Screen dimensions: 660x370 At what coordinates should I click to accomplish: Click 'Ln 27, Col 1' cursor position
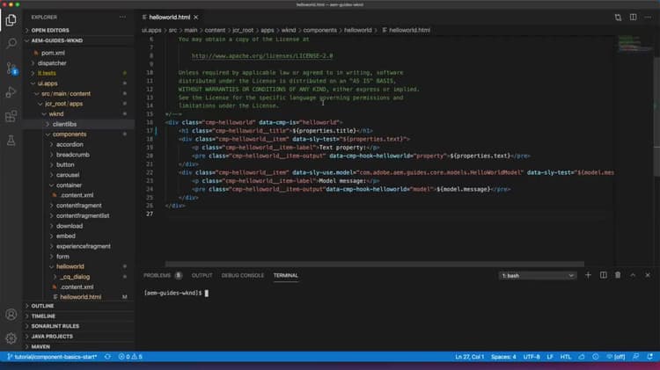pyautogui.click(x=469, y=357)
